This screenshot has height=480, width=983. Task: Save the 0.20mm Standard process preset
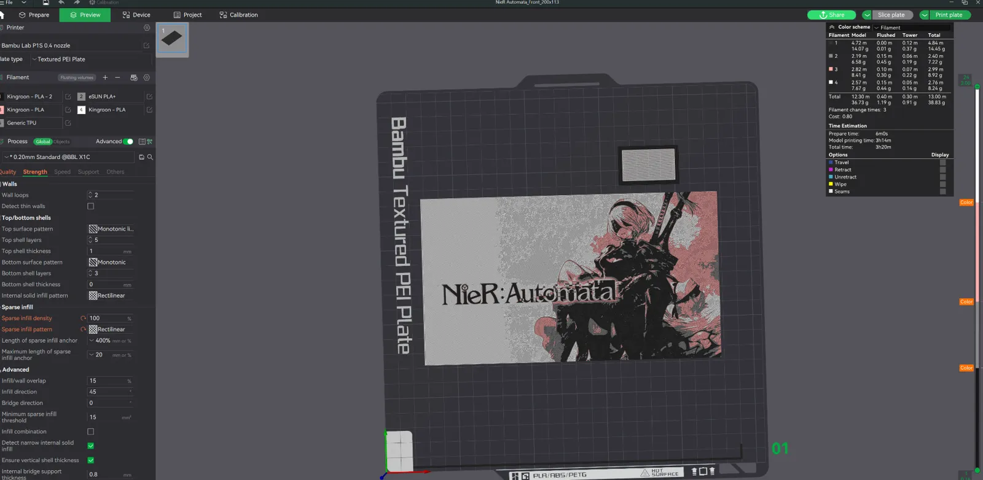pos(141,157)
